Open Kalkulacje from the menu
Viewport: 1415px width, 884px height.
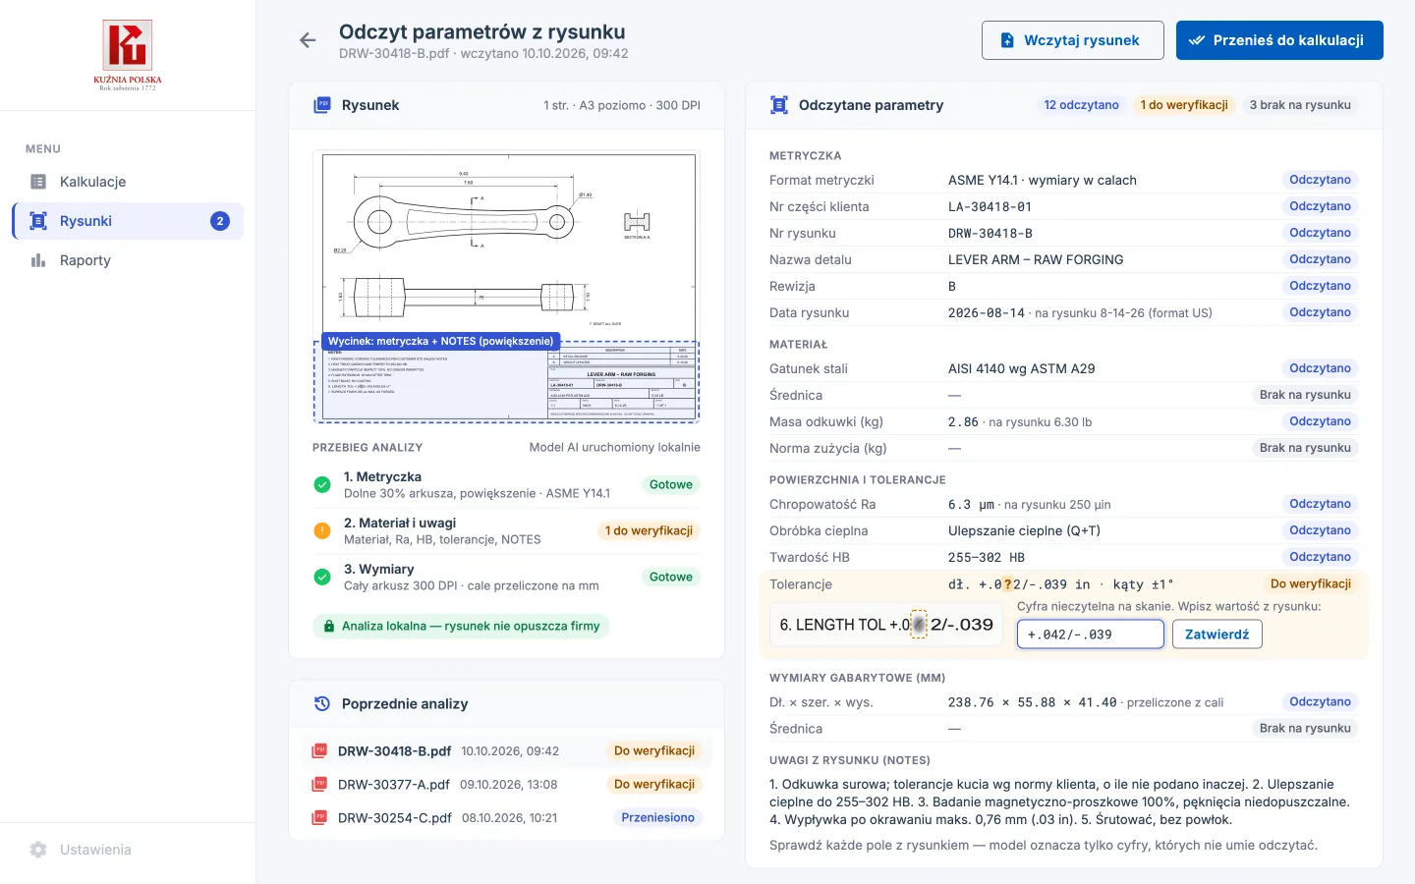pos(128,182)
